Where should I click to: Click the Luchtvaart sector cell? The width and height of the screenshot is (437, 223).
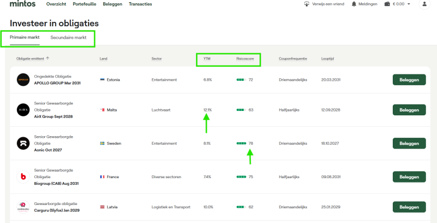pyautogui.click(x=161, y=110)
